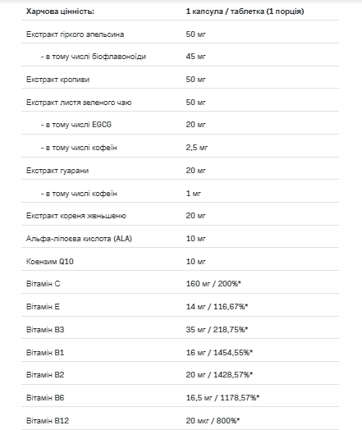Image resolution: width=362 pixels, height=430 pixels.
Task: Select '1 капсула / таблетка (1 порція)' header
Action: pyautogui.click(x=245, y=11)
